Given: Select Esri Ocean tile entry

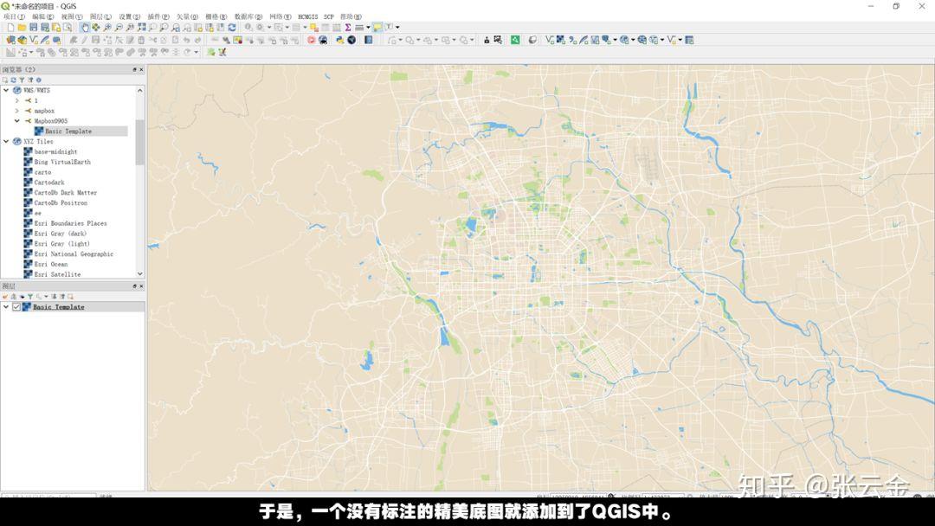Looking at the screenshot, I should click(51, 264).
